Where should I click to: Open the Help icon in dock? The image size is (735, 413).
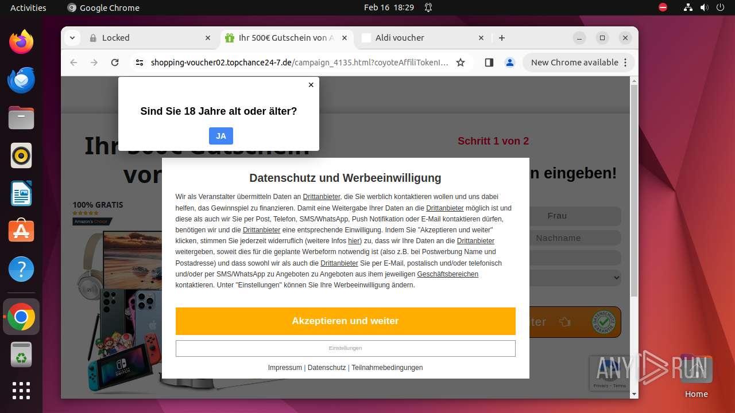coord(21,269)
